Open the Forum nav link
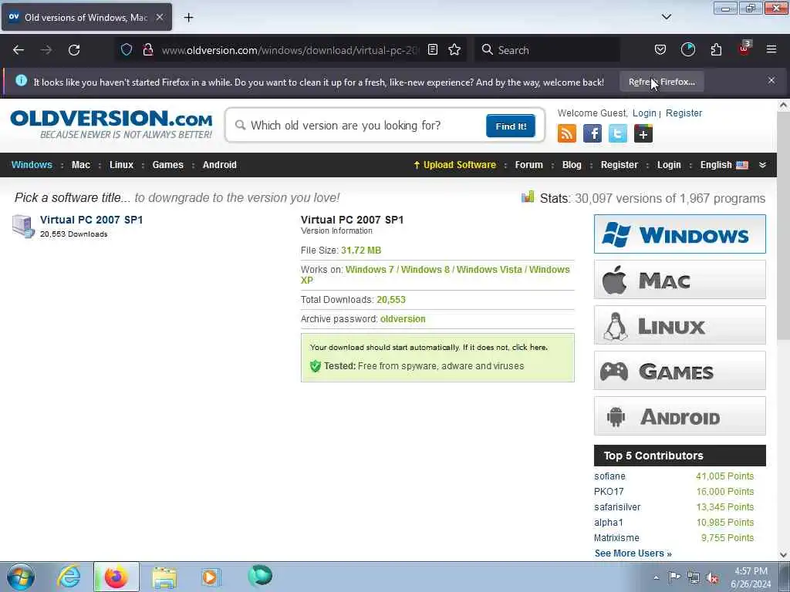The width and height of the screenshot is (790, 592). [529, 165]
